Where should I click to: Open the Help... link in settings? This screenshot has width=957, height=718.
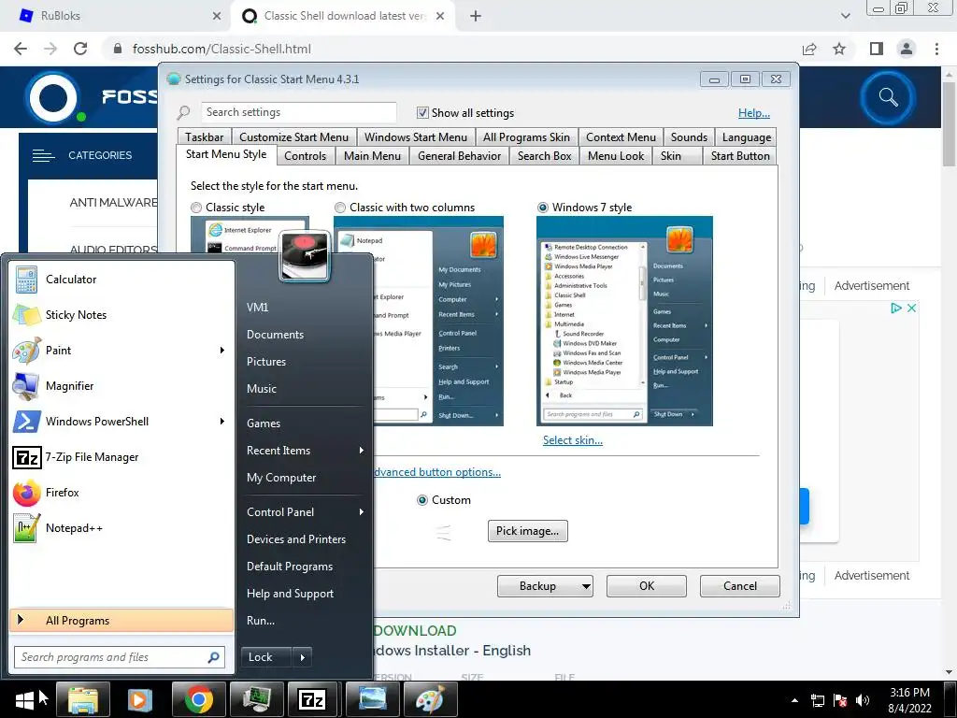[x=754, y=113]
